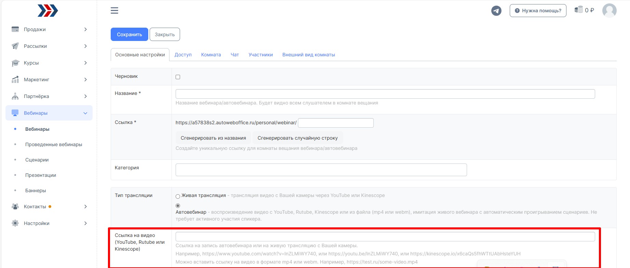
Task: Click Сгенерировать случайную строку button
Action: pos(297,138)
